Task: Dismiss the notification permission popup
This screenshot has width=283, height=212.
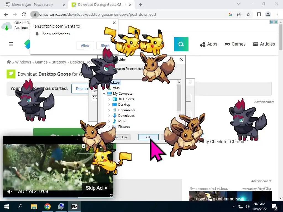Action: (x=114, y=23)
